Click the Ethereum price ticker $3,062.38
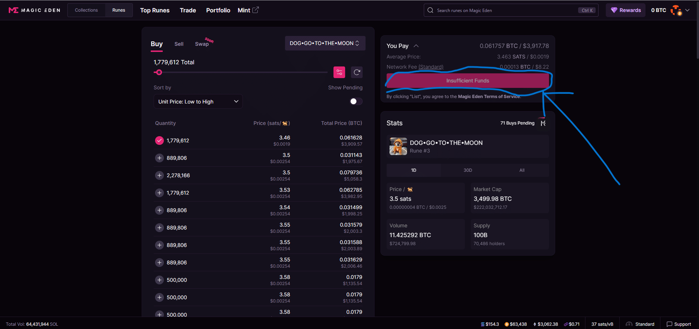Viewport: 699px width, 329px height. tap(545, 324)
